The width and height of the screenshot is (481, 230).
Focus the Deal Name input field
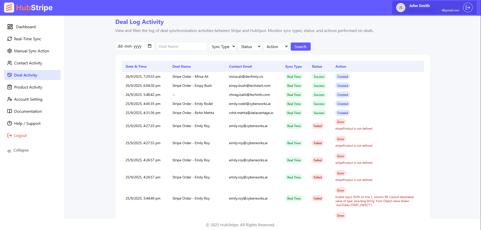181,46
